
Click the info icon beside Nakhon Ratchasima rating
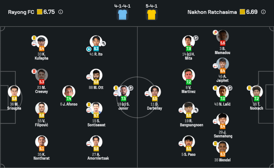coord(263,12)
